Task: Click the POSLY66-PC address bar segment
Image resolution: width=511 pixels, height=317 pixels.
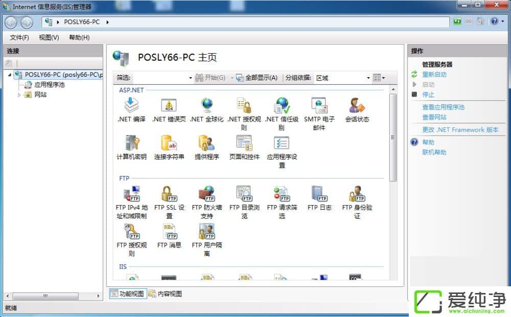Action: (82, 22)
